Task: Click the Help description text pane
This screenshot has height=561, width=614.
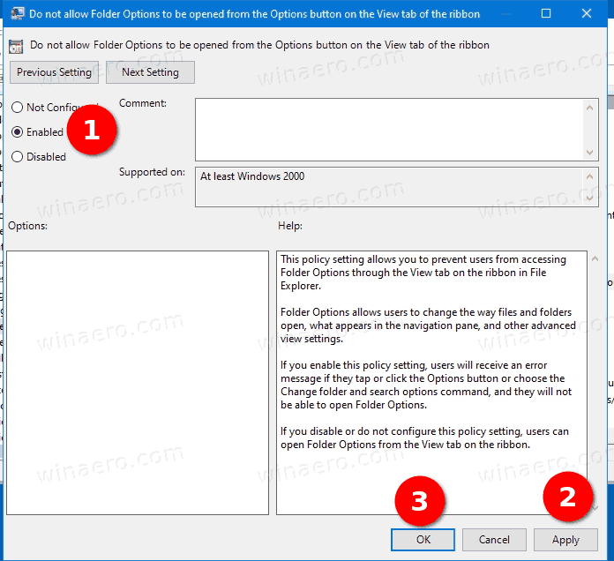Action: [431, 383]
